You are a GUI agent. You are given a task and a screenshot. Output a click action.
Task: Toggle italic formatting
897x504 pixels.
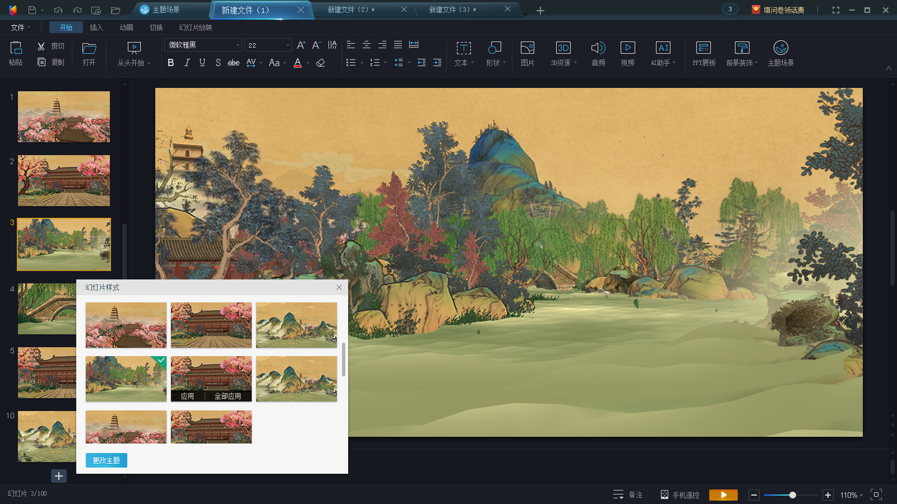(187, 63)
